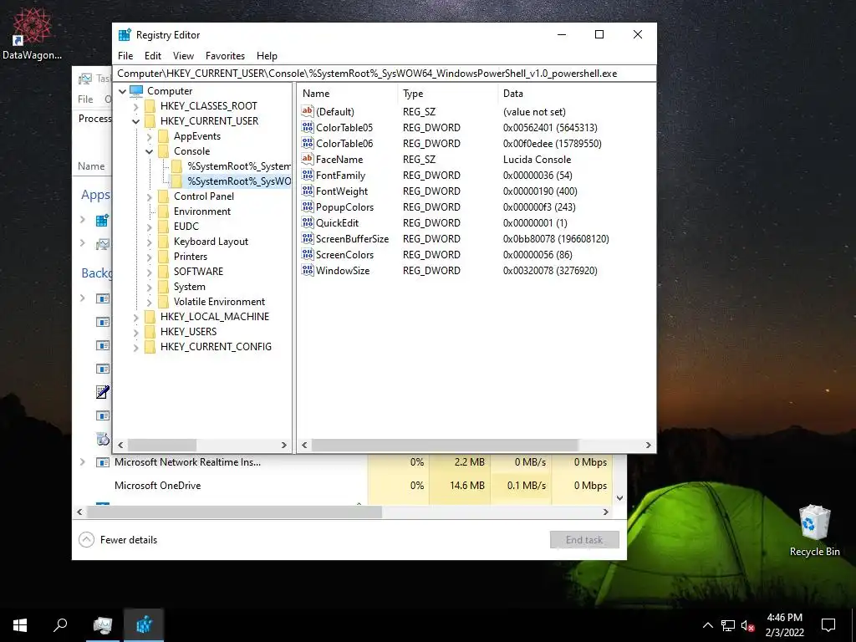Click the Task Manager taskbar icon

(x=103, y=624)
